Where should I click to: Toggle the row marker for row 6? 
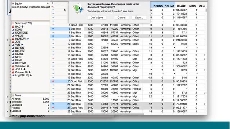53,29
